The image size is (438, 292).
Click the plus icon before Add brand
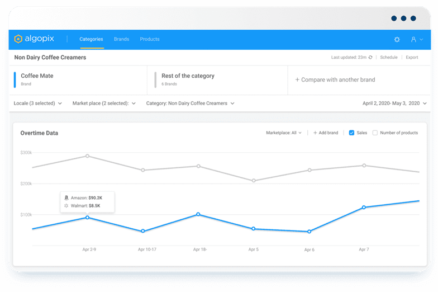tap(315, 133)
